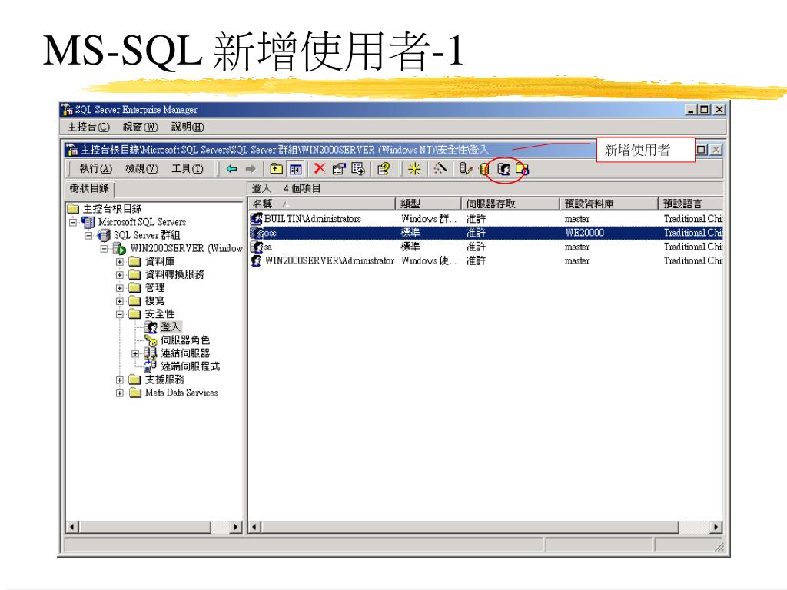Click the Help question mark icon
The width and height of the screenshot is (787, 590).
tap(384, 169)
